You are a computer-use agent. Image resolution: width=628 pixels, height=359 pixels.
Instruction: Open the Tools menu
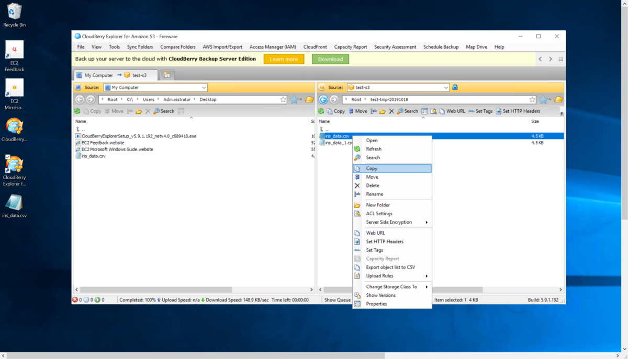coord(114,47)
